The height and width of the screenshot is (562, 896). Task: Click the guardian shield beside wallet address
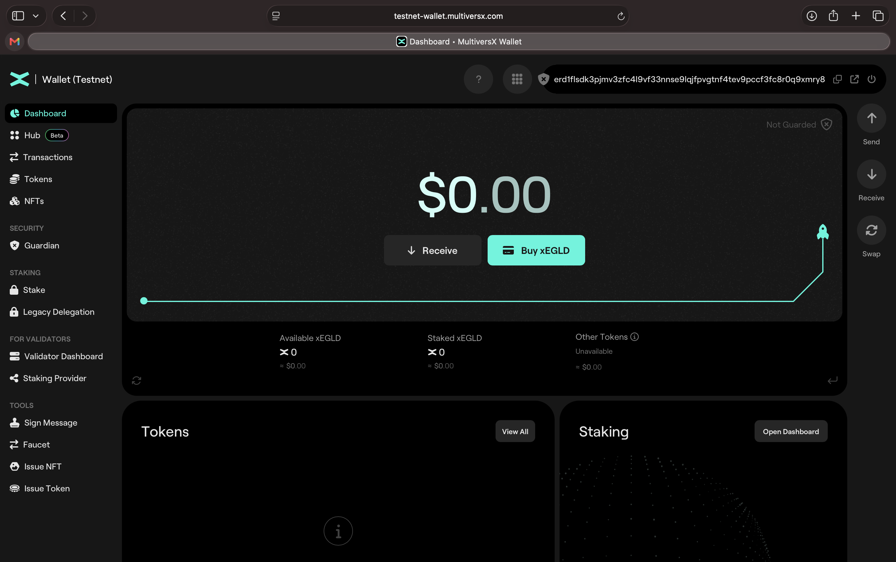[544, 79]
